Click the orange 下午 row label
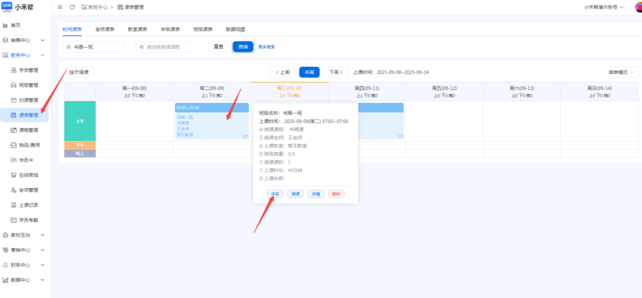This screenshot has height=298, width=642. point(80,146)
